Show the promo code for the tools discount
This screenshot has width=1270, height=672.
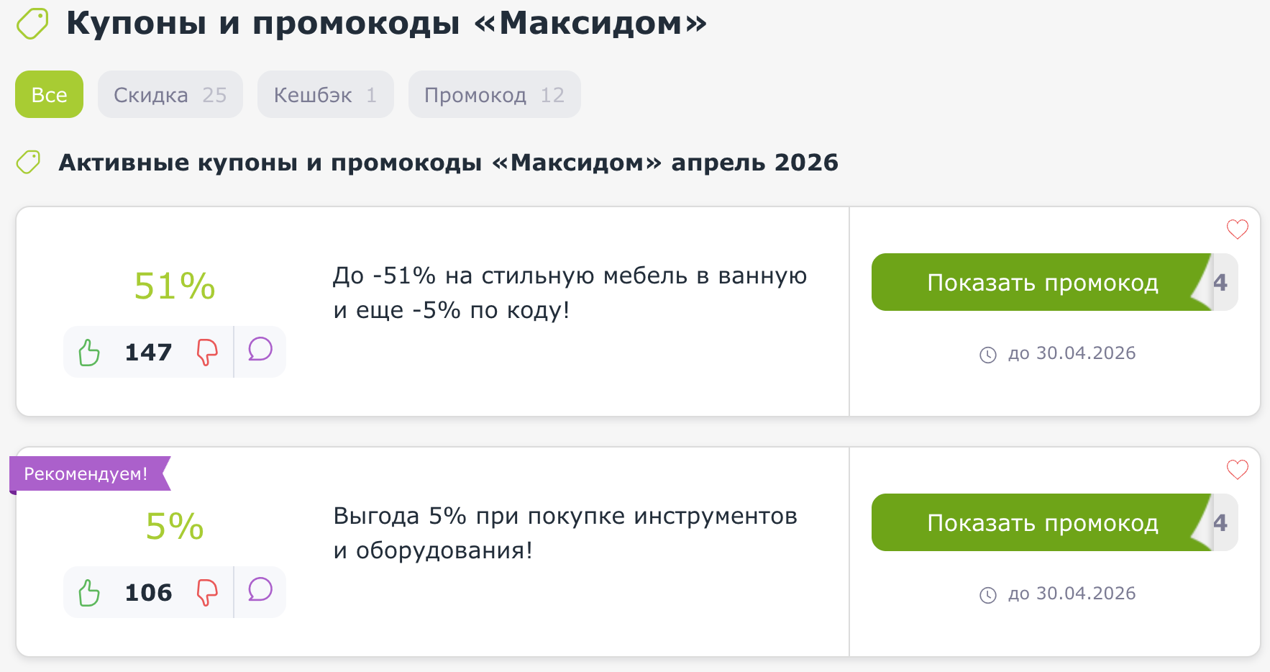1043,523
